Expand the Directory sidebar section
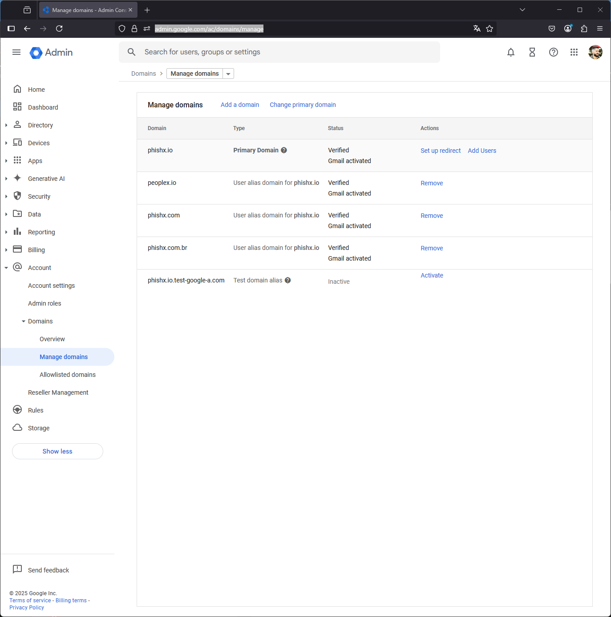 pyautogui.click(x=6, y=125)
